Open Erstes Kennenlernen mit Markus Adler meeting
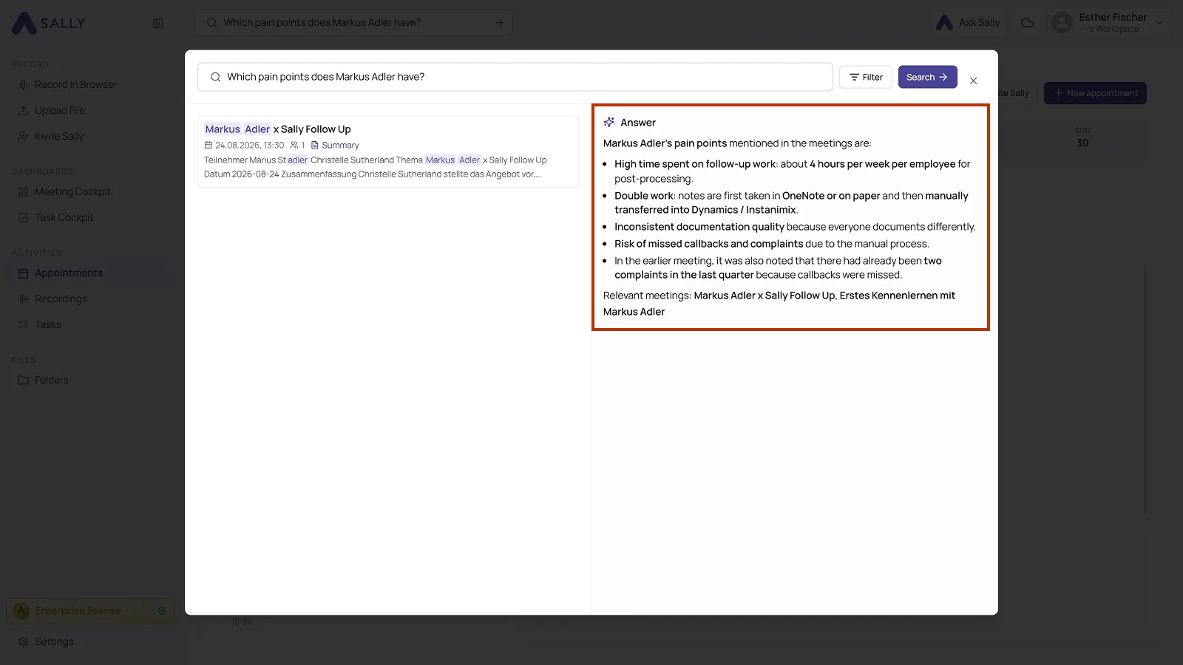This screenshot has width=1183, height=665. click(x=779, y=304)
